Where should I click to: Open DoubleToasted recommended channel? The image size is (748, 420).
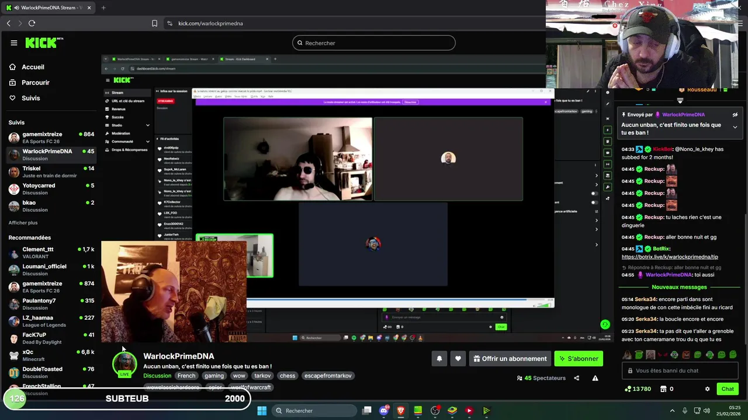click(51, 372)
